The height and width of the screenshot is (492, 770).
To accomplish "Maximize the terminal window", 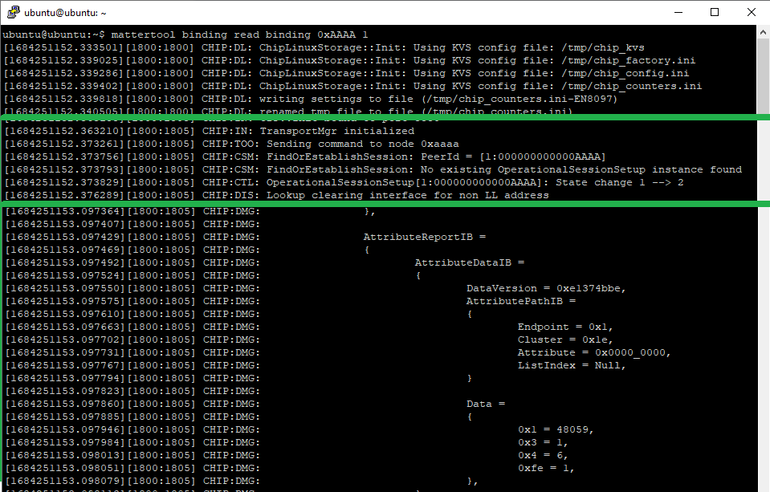I will tap(715, 13).
